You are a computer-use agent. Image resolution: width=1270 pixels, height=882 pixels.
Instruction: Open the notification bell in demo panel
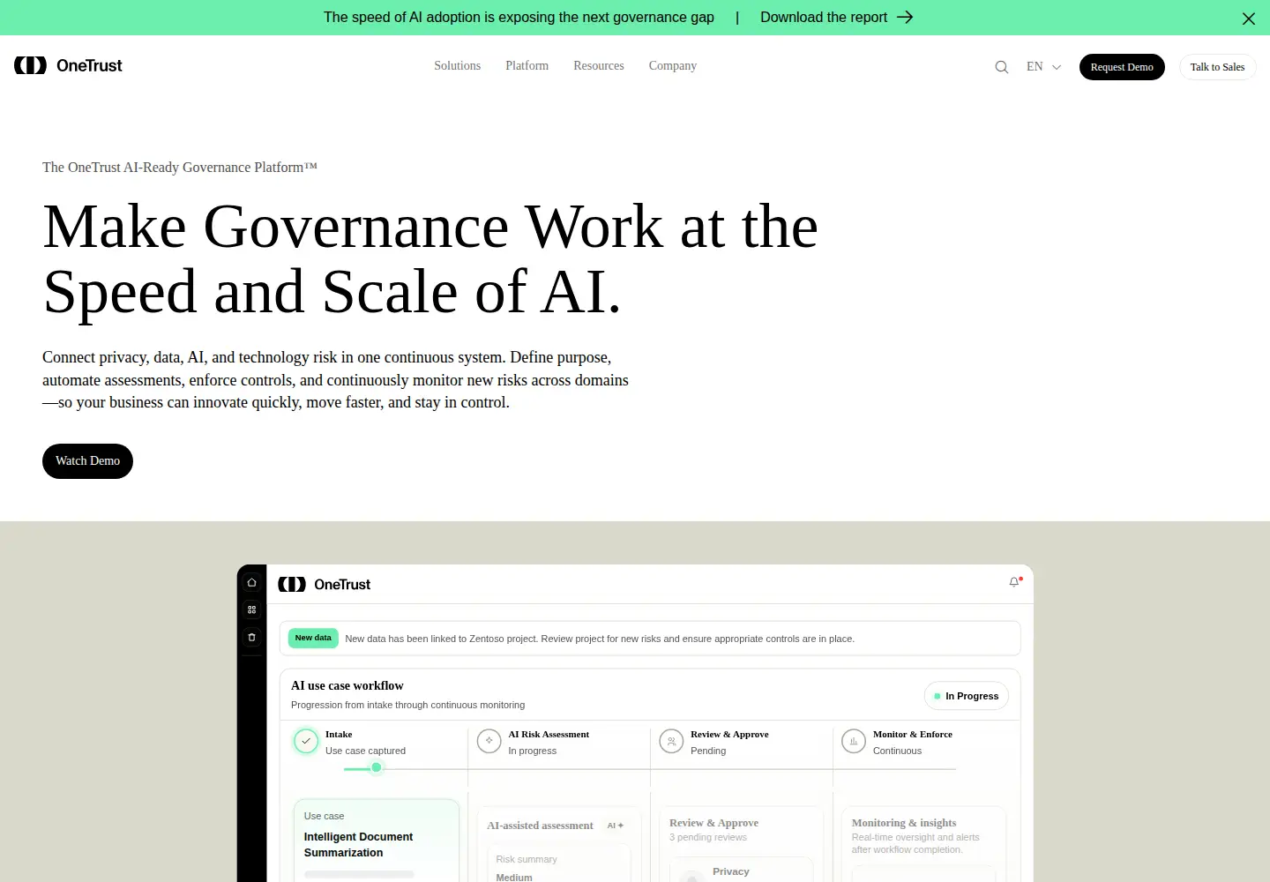click(1014, 582)
